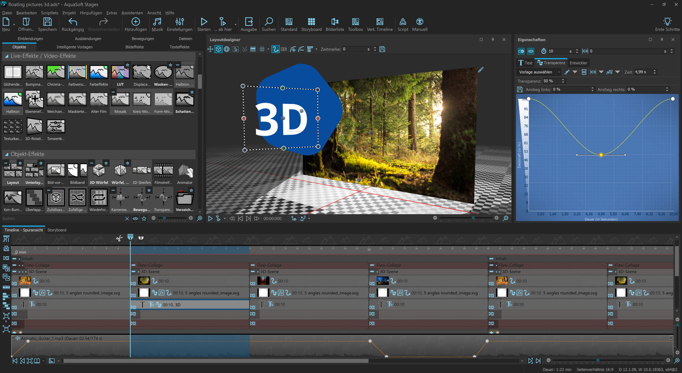Open the Assistenten menu

[132, 13]
